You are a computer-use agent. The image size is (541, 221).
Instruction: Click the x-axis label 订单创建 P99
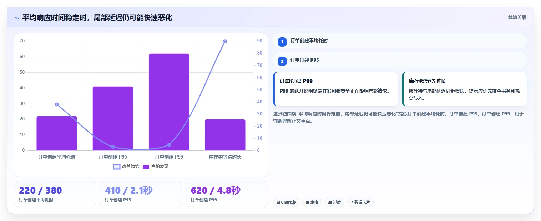169,157
